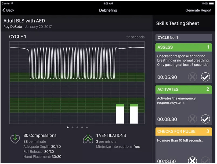Tap the compressions heart icon
The width and height of the screenshot is (217, 164).
point(15,138)
